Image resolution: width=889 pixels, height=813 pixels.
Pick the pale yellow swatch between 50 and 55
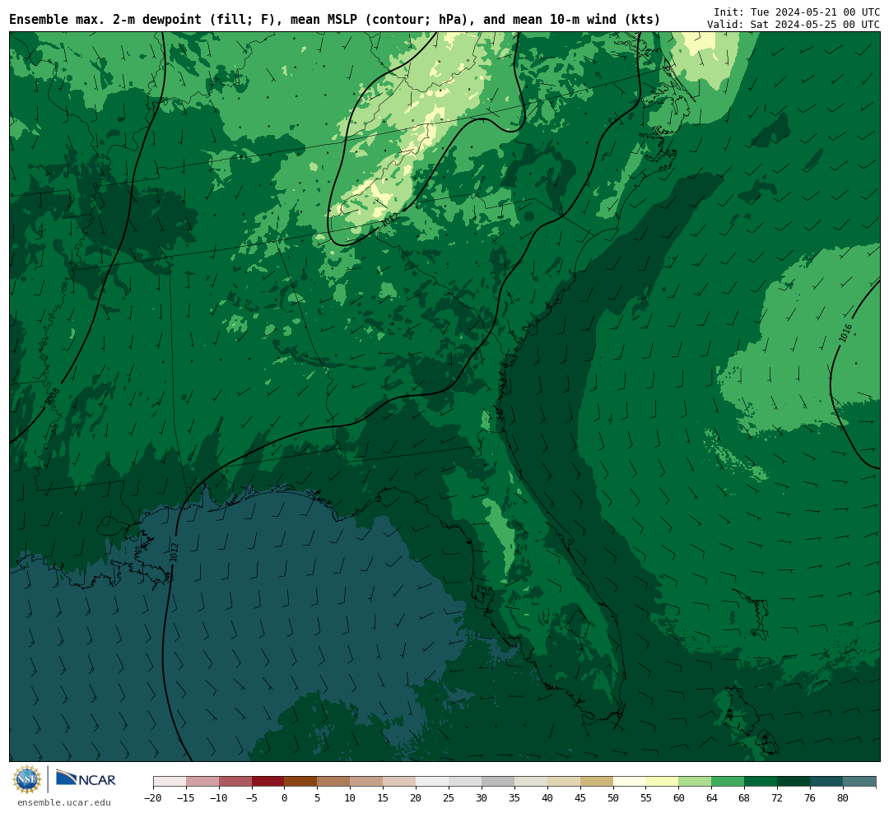tap(630, 782)
